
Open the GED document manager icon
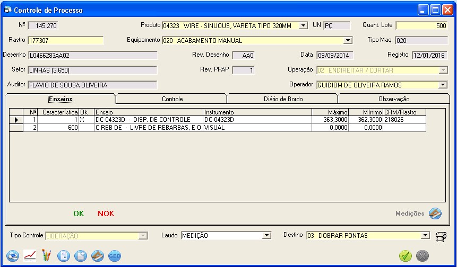coord(115,256)
